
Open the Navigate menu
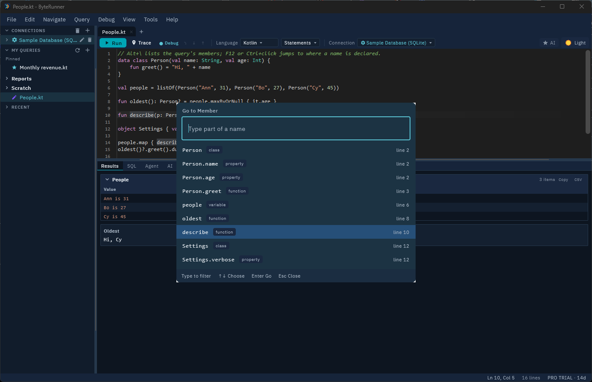(54, 19)
